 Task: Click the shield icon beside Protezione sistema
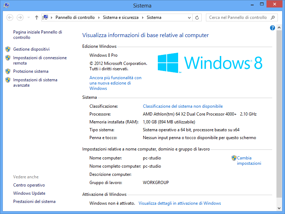click(8, 71)
